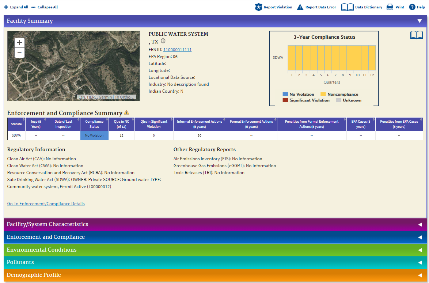Open Help question mark icon

click(x=412, y=7)
